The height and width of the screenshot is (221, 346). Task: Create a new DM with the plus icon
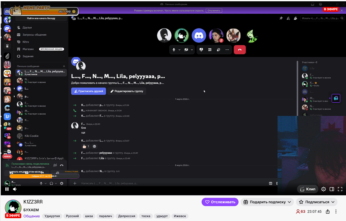click(64, 66)
